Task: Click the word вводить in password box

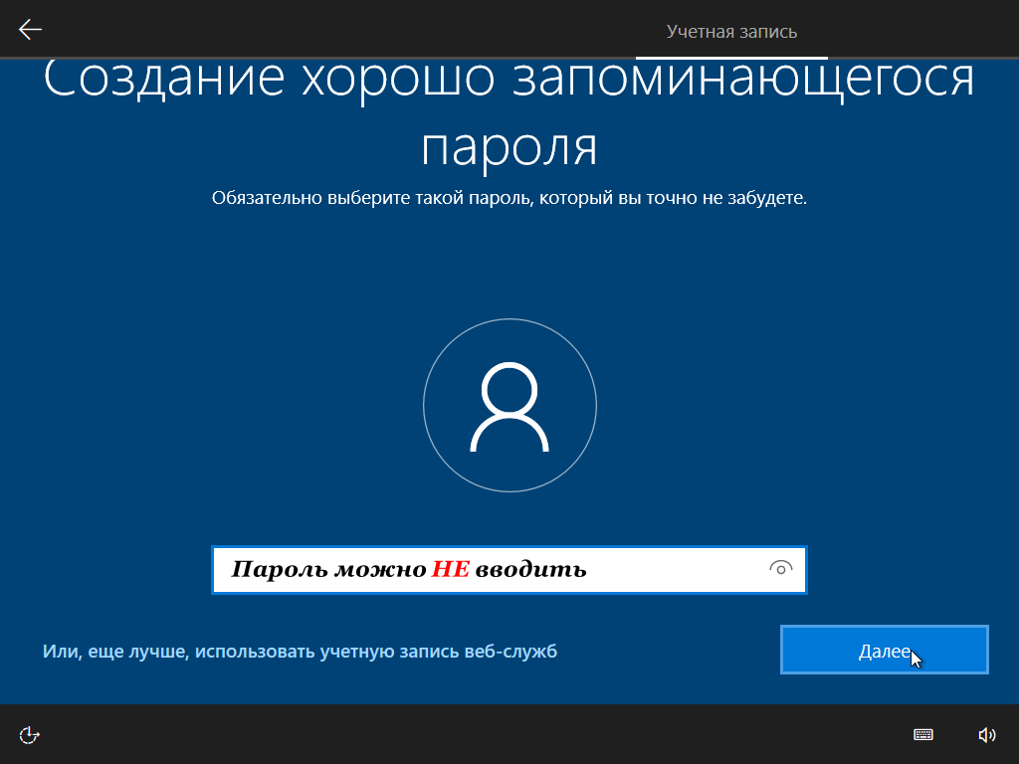Action: (530, 570)
